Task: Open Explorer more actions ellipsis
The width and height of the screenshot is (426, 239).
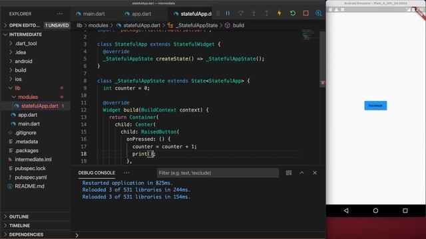Action: pyautogui.click(x=59, y=13)
